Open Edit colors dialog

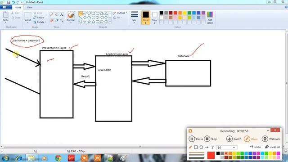(x=210, y=18)
